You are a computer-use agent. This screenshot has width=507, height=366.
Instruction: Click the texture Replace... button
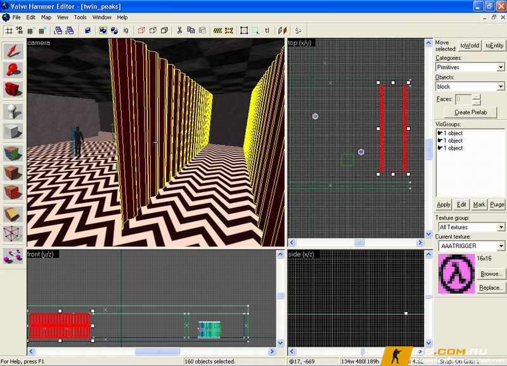tap(491, 288)
